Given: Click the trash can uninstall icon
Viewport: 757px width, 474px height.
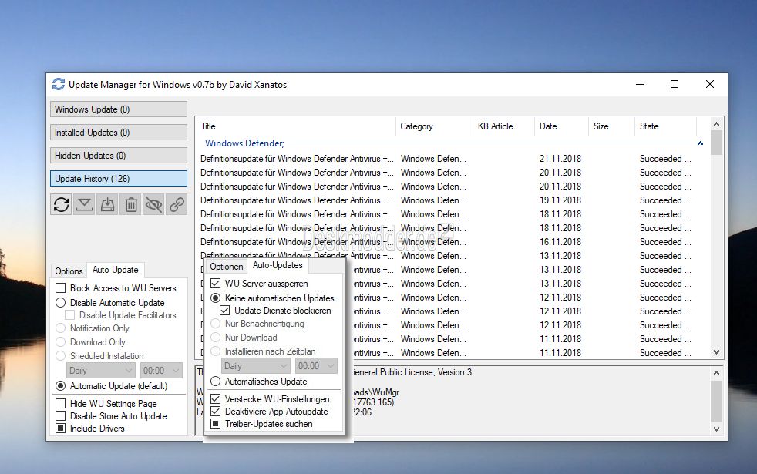Looking at the screenshot, I should [131, 204].
